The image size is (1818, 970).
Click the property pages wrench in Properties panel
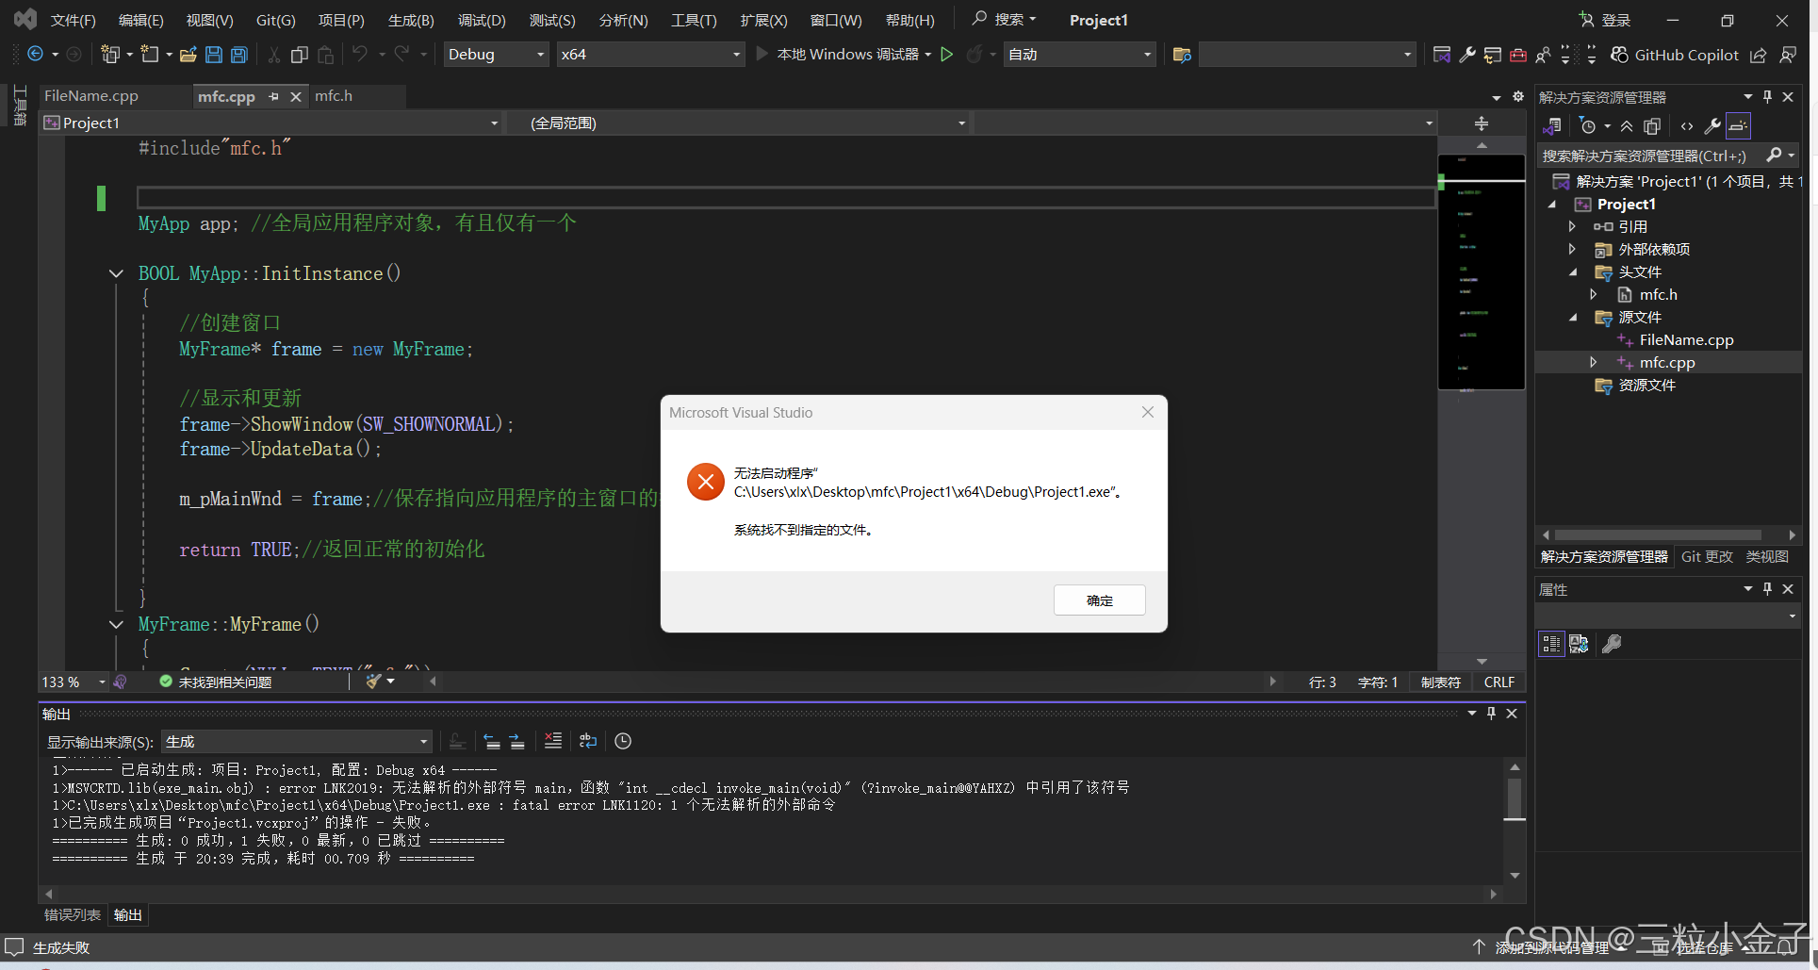pyautogui.click(x=1612, y=644)
